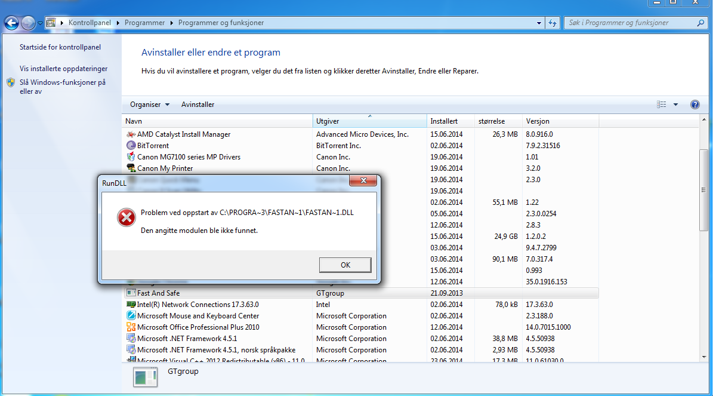This screenshot has height=396, width=713.
Task: Sort by the Installert column header
Action: pos(451,121)
